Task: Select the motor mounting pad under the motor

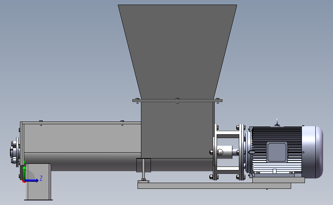Action: coord(278,180)
